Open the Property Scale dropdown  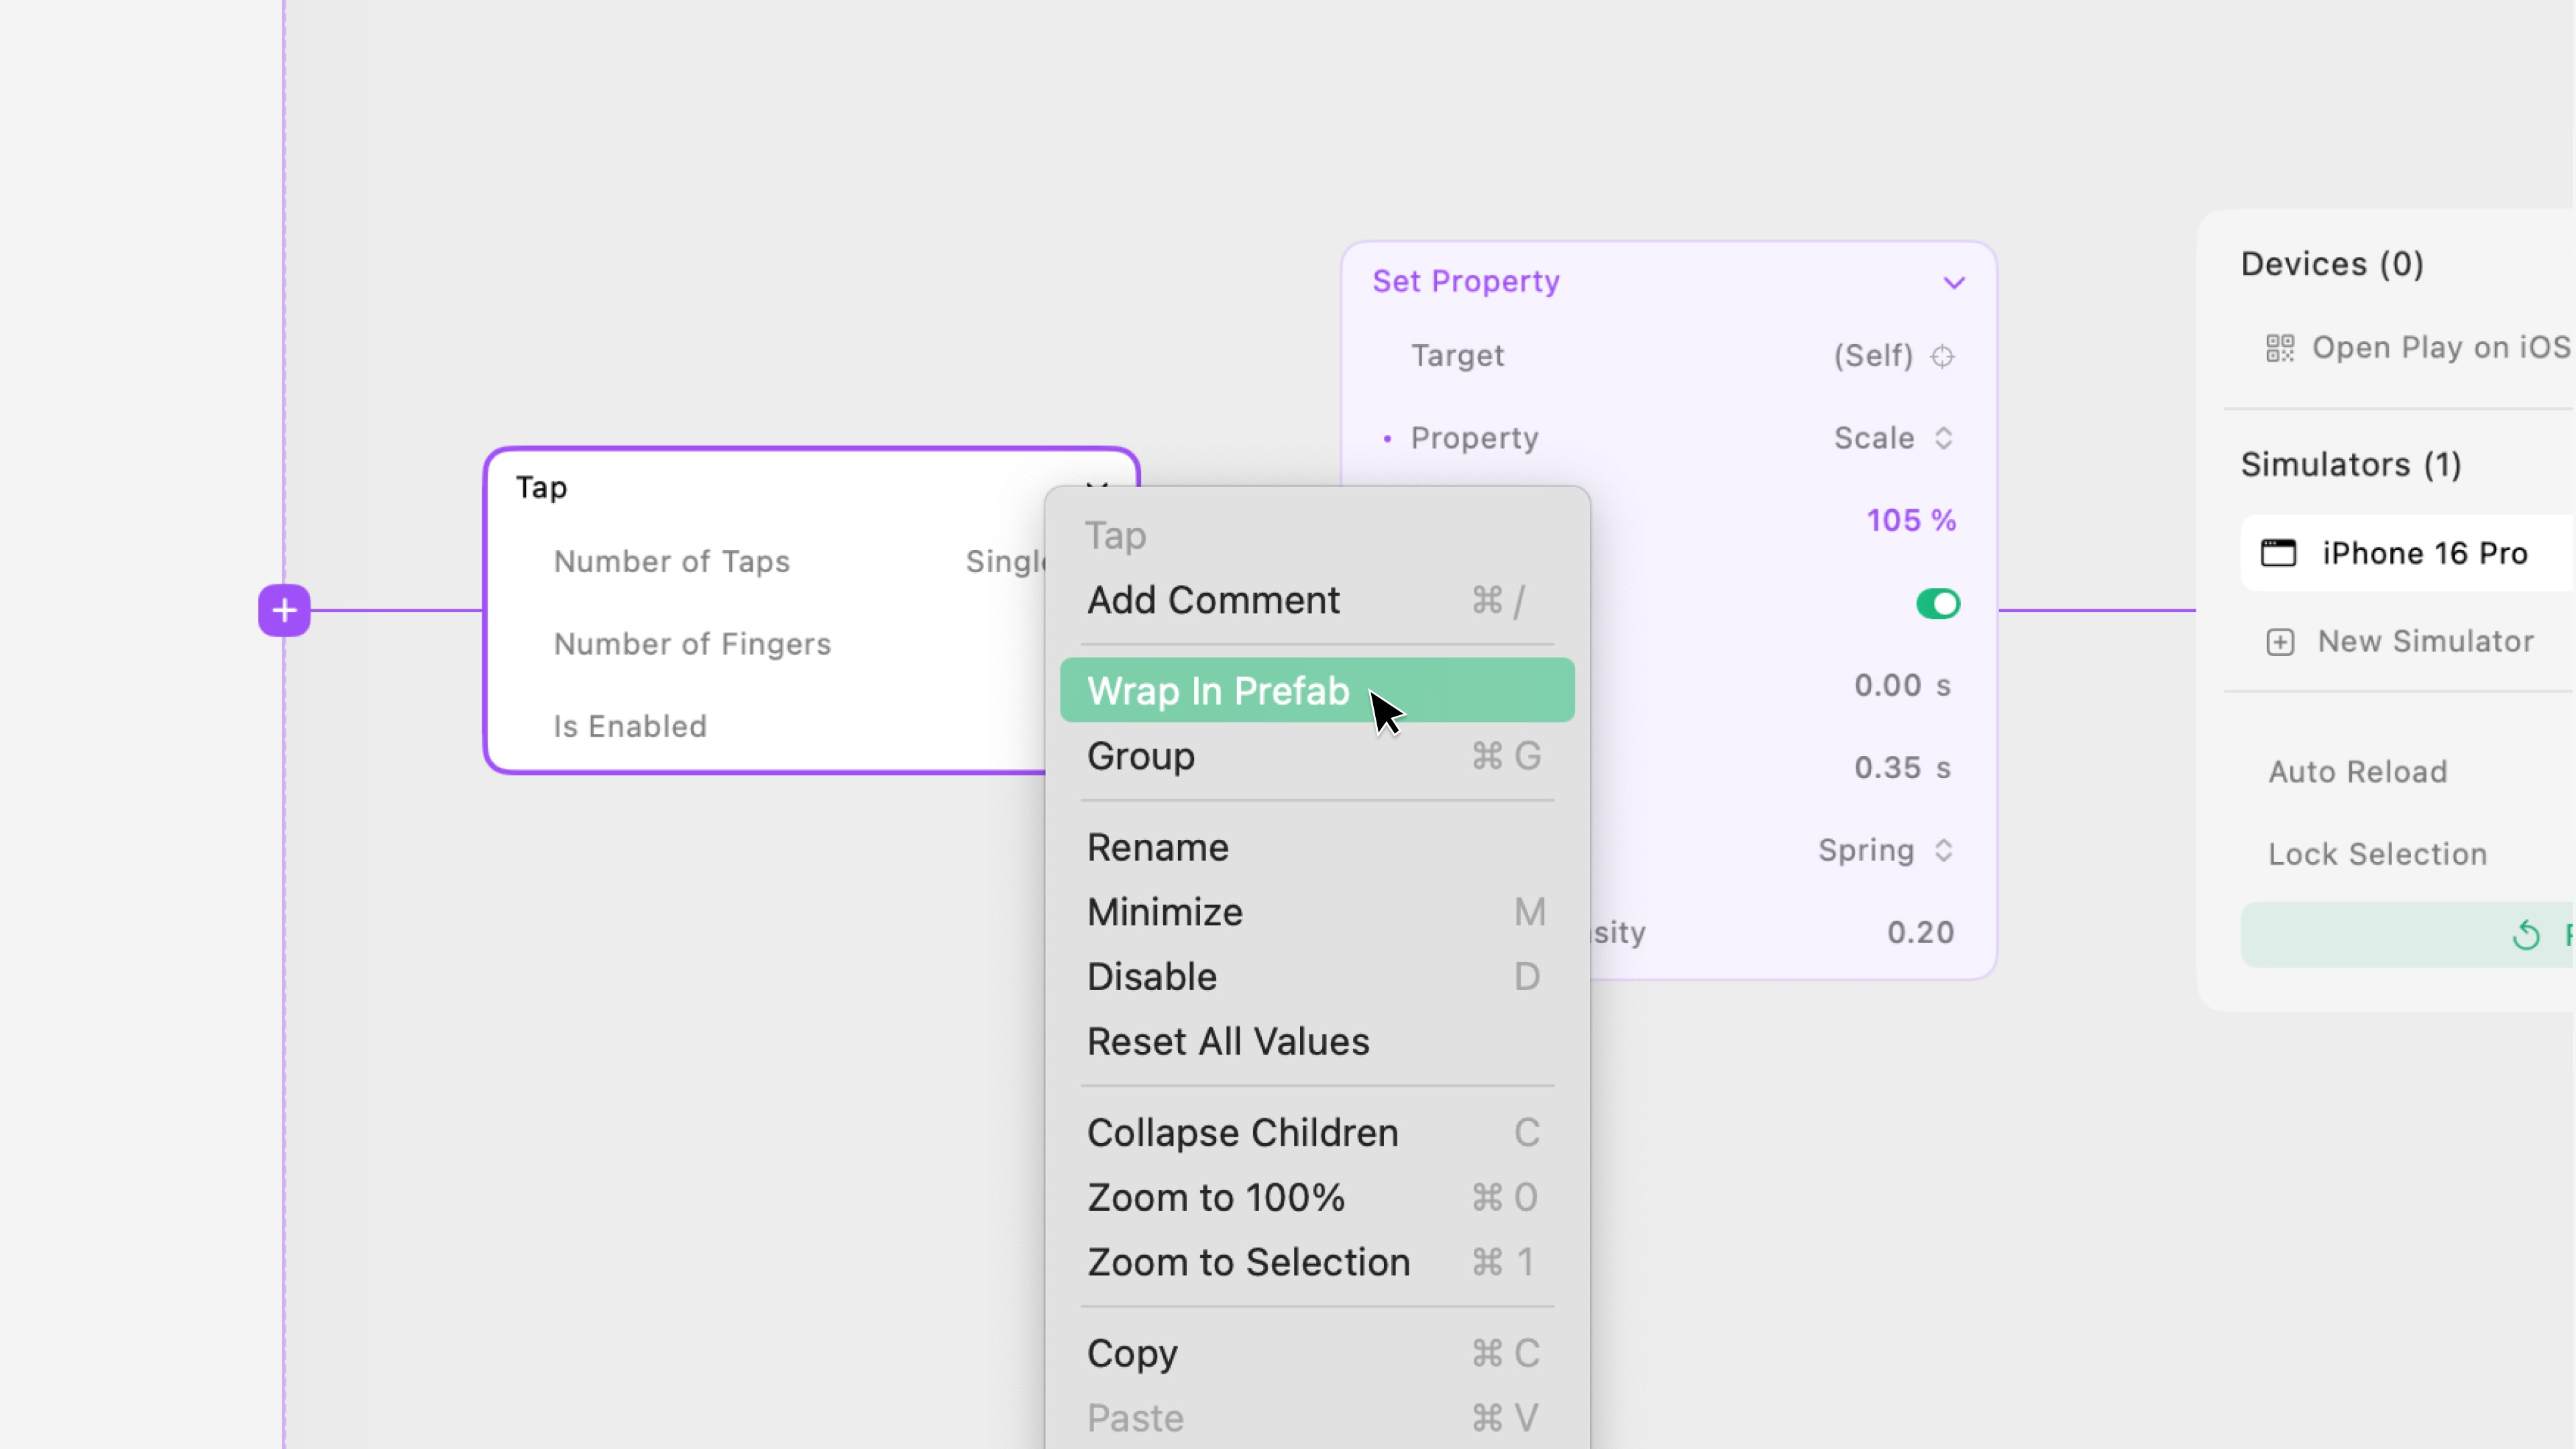click(x=1892, y=438)
